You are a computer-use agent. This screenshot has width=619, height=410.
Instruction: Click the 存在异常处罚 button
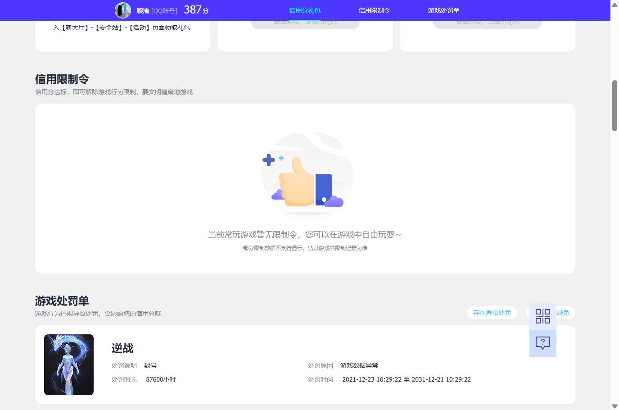(492, 312)
